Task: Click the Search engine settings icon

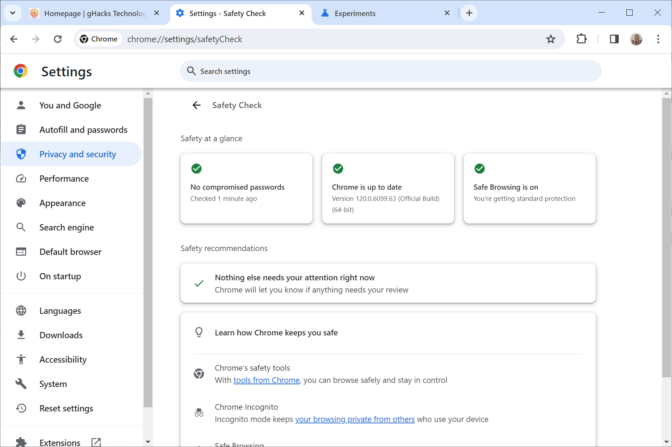Action: (x=22, y=227)
